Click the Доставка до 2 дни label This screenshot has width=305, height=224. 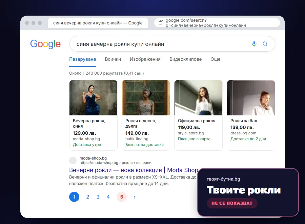coord(248,139)
